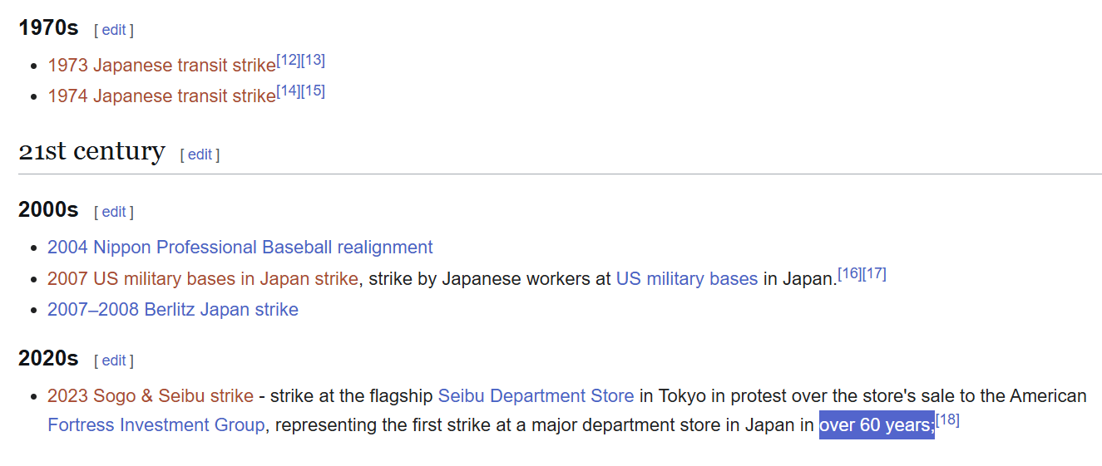Follow the US military bases link

tap(686, 279)
